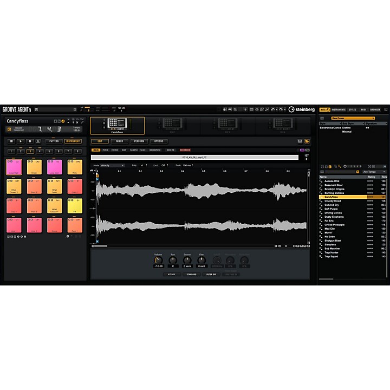Open the Perform page
This screenshot has height=390, width=390.
139,141
